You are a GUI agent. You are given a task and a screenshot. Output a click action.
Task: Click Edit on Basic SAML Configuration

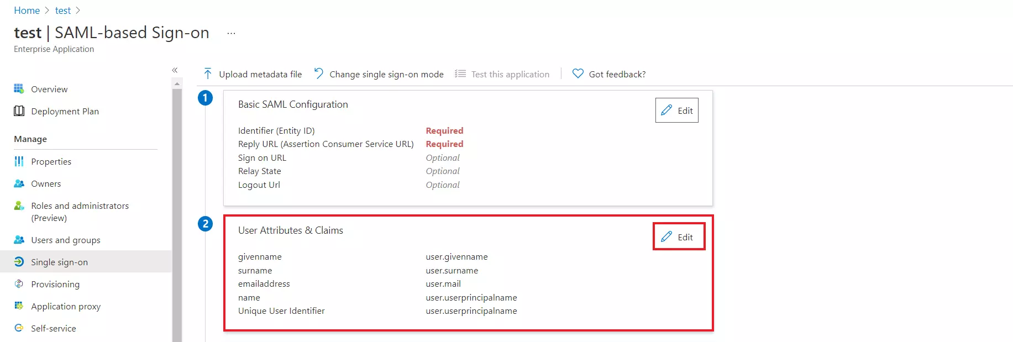point(676,110)
